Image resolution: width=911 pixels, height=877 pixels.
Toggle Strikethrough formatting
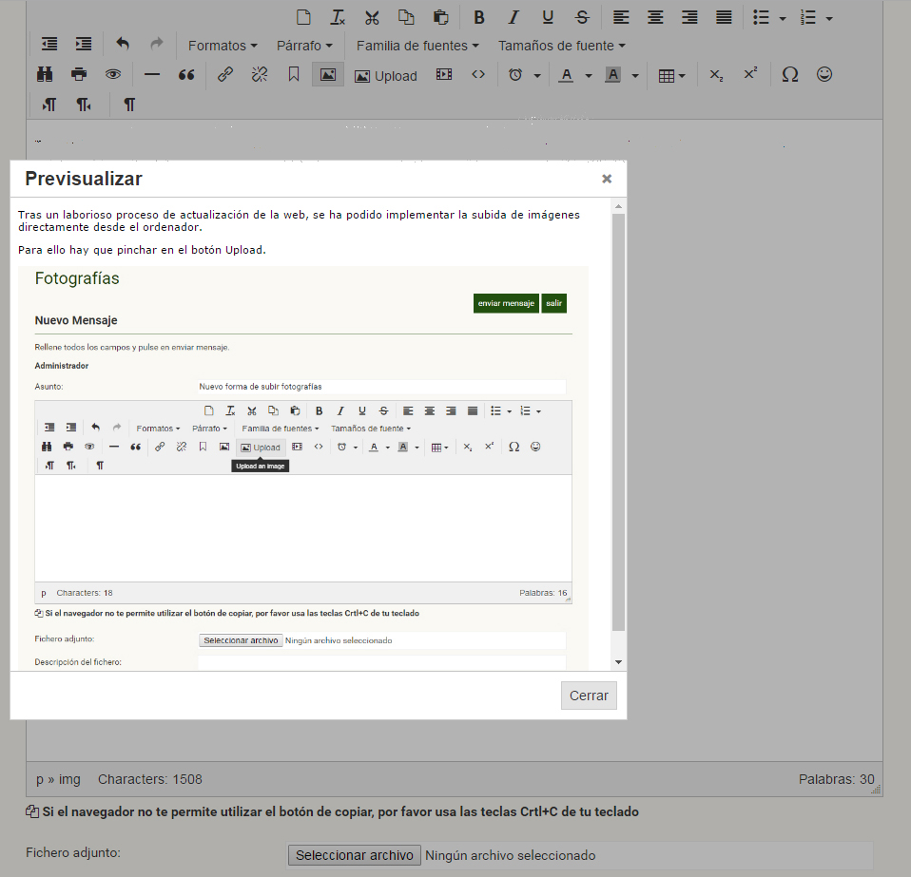(x=582, y=17)
